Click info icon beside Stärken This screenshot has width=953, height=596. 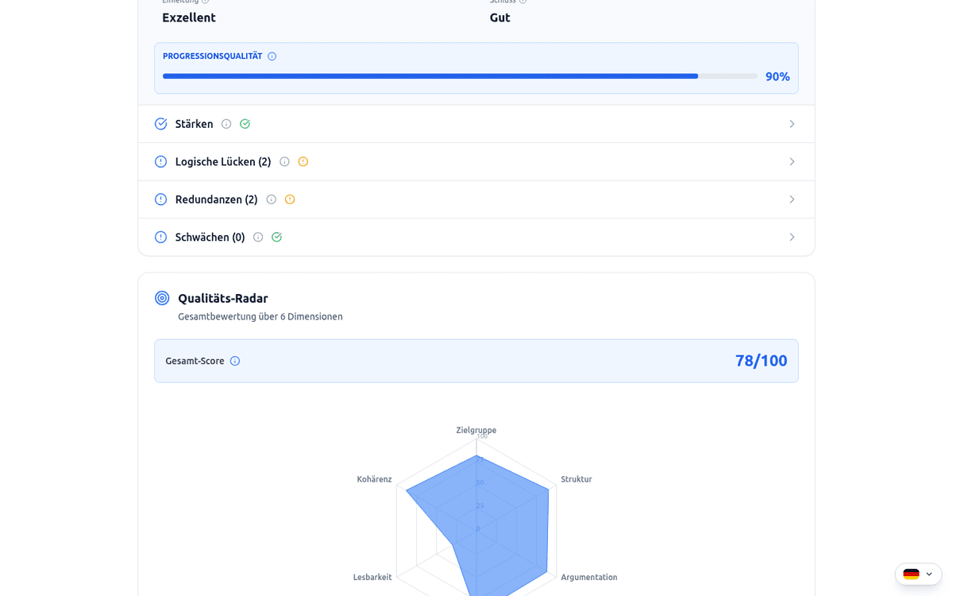[x=226, y=124]
